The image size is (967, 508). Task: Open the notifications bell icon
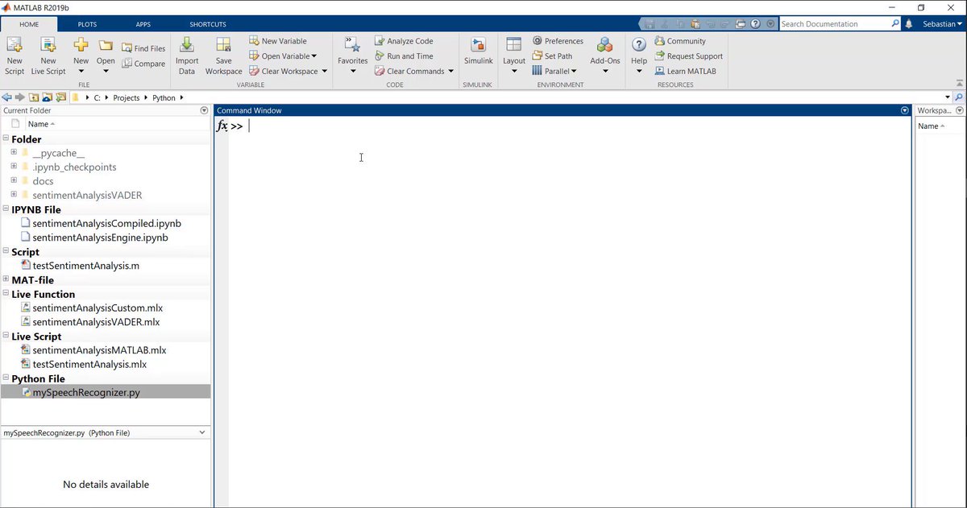click(x=909, y=24)
